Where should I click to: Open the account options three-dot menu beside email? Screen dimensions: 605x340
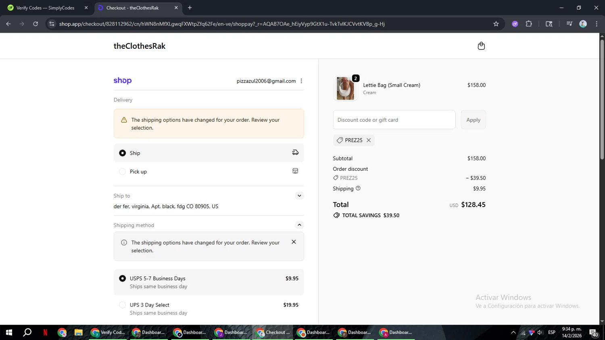301,81
